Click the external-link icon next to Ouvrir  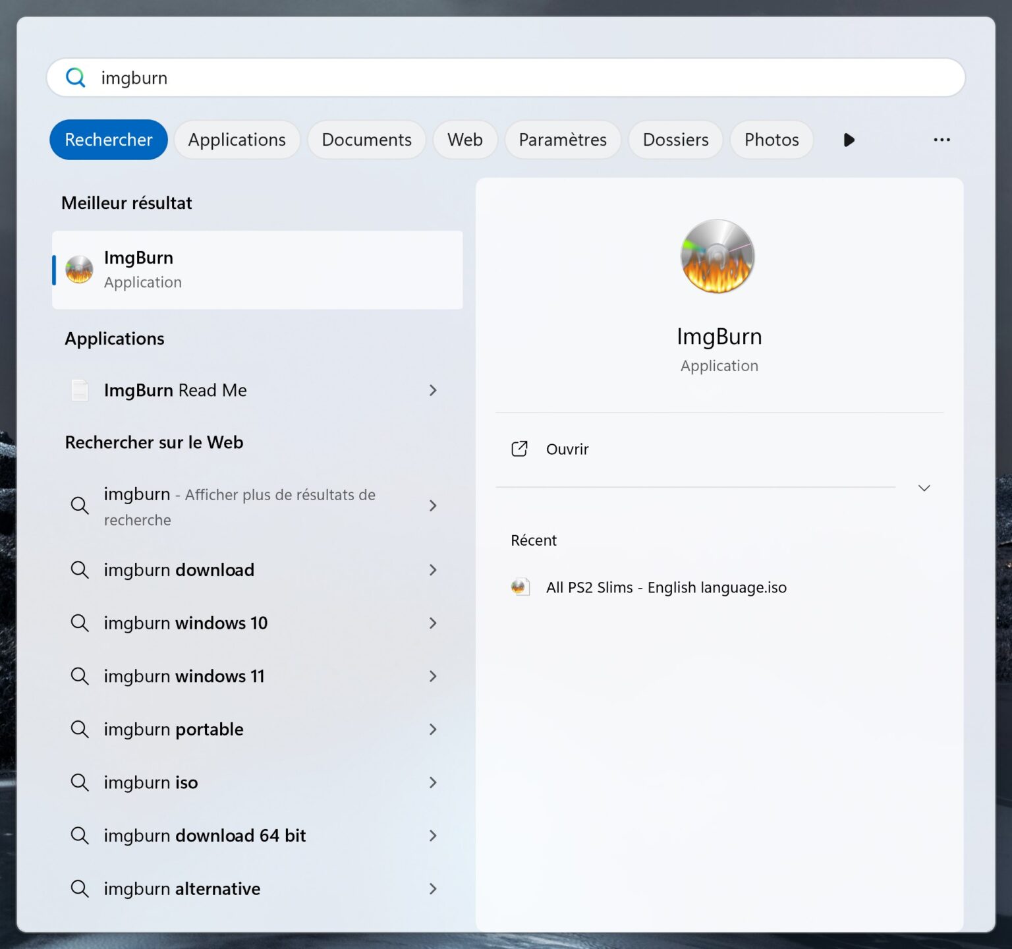519,448
